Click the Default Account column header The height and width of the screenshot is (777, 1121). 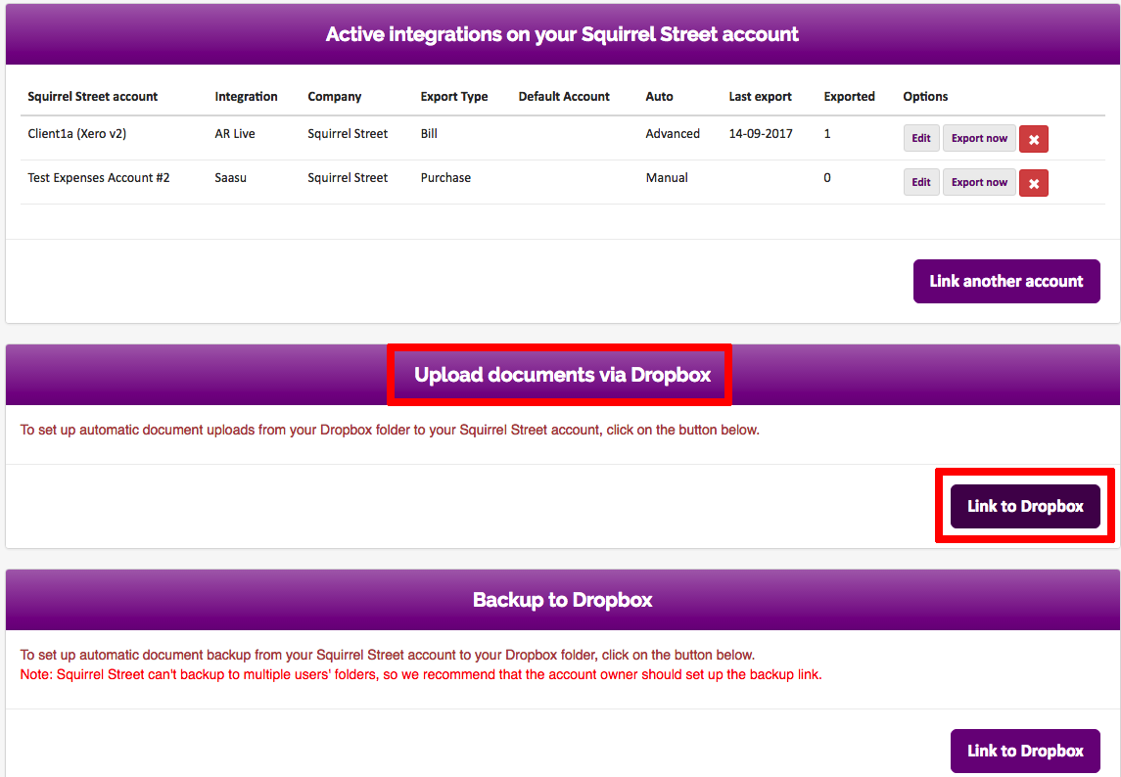563,97
